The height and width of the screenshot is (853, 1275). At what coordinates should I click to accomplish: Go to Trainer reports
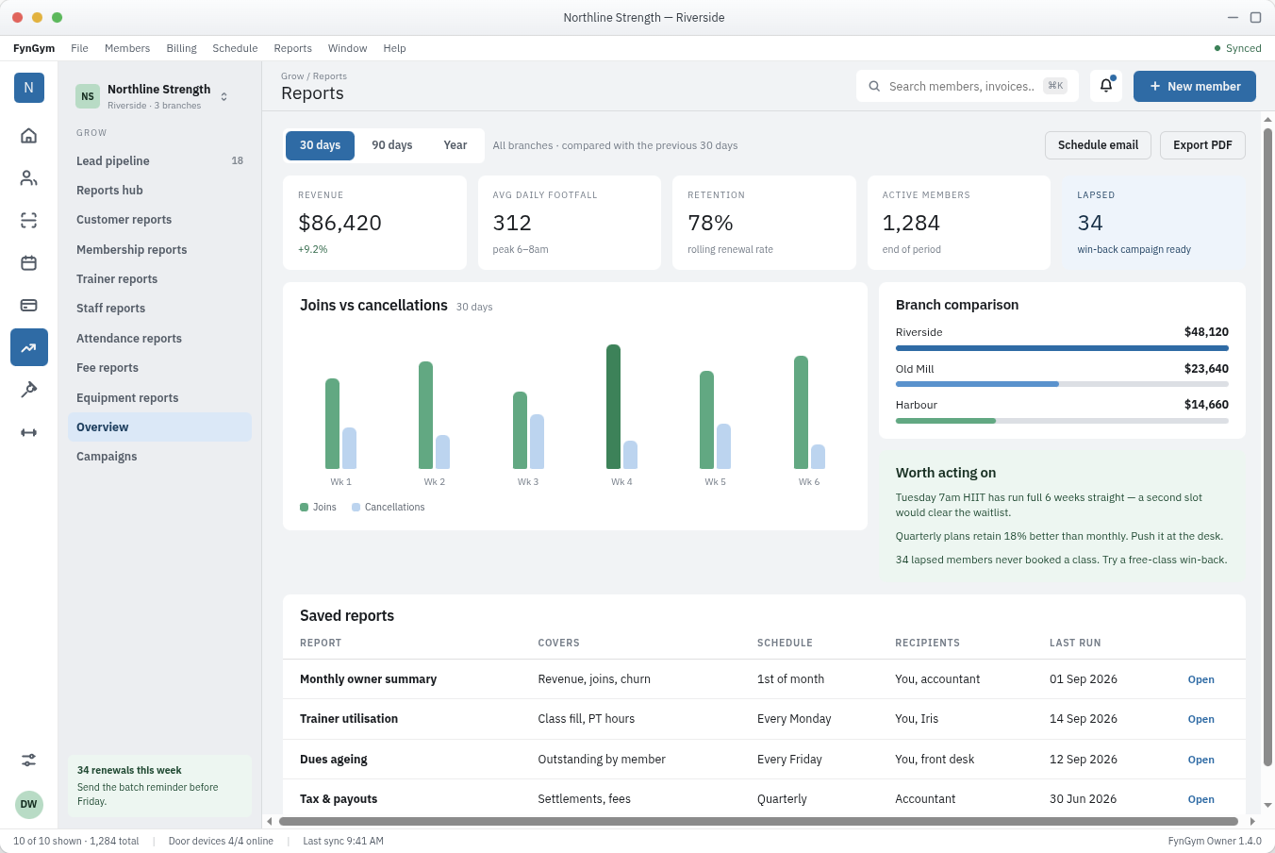(x=159, y=279)
